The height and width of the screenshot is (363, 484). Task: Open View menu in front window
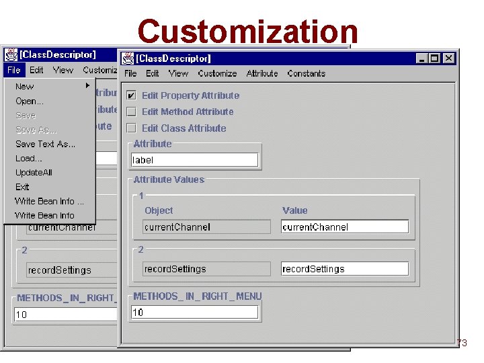pos(178,73)
